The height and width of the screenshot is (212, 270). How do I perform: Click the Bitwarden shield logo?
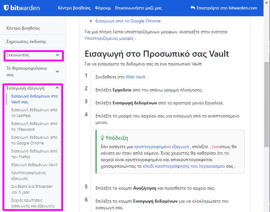[6, 8]
